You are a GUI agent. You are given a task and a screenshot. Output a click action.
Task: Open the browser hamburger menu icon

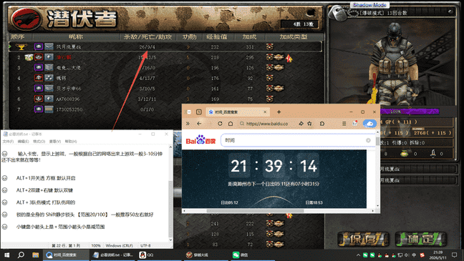coord(344,124)
